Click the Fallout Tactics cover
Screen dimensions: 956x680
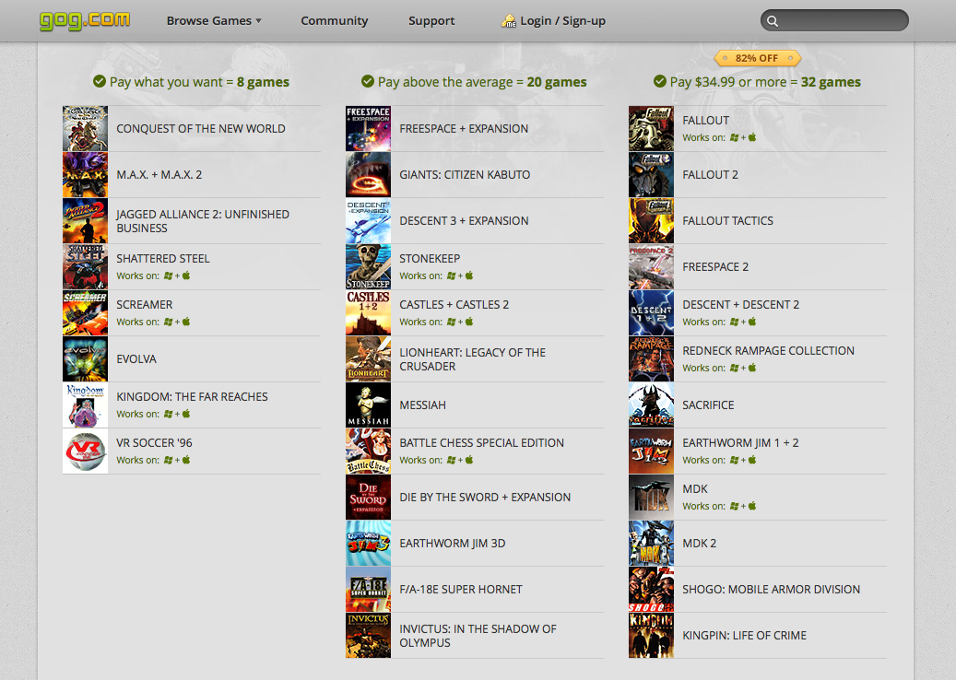click(651, 220)
